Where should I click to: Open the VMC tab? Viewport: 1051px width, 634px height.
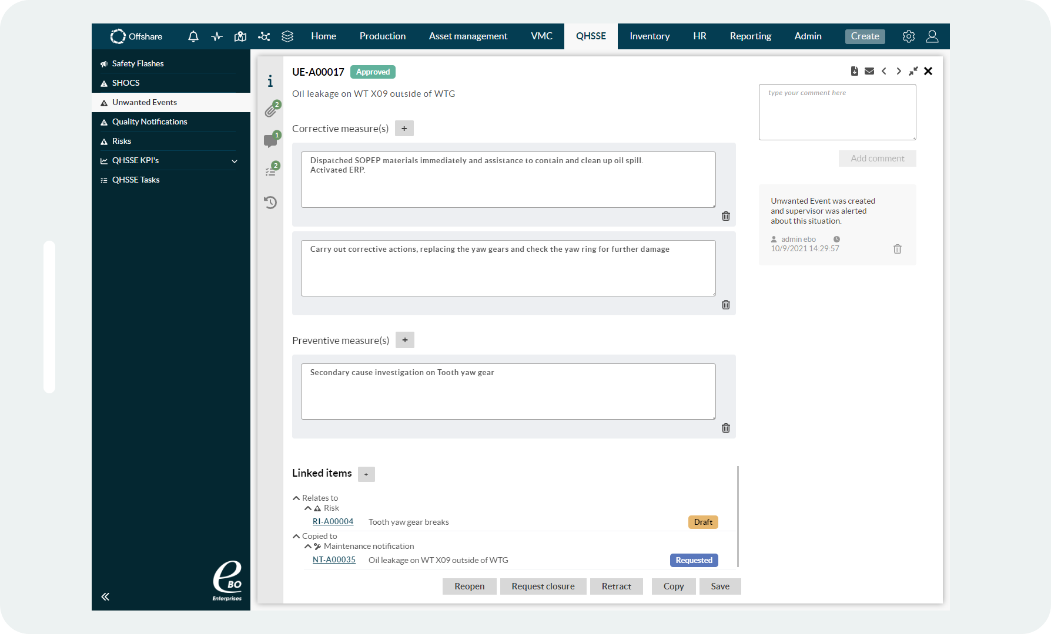541,36
